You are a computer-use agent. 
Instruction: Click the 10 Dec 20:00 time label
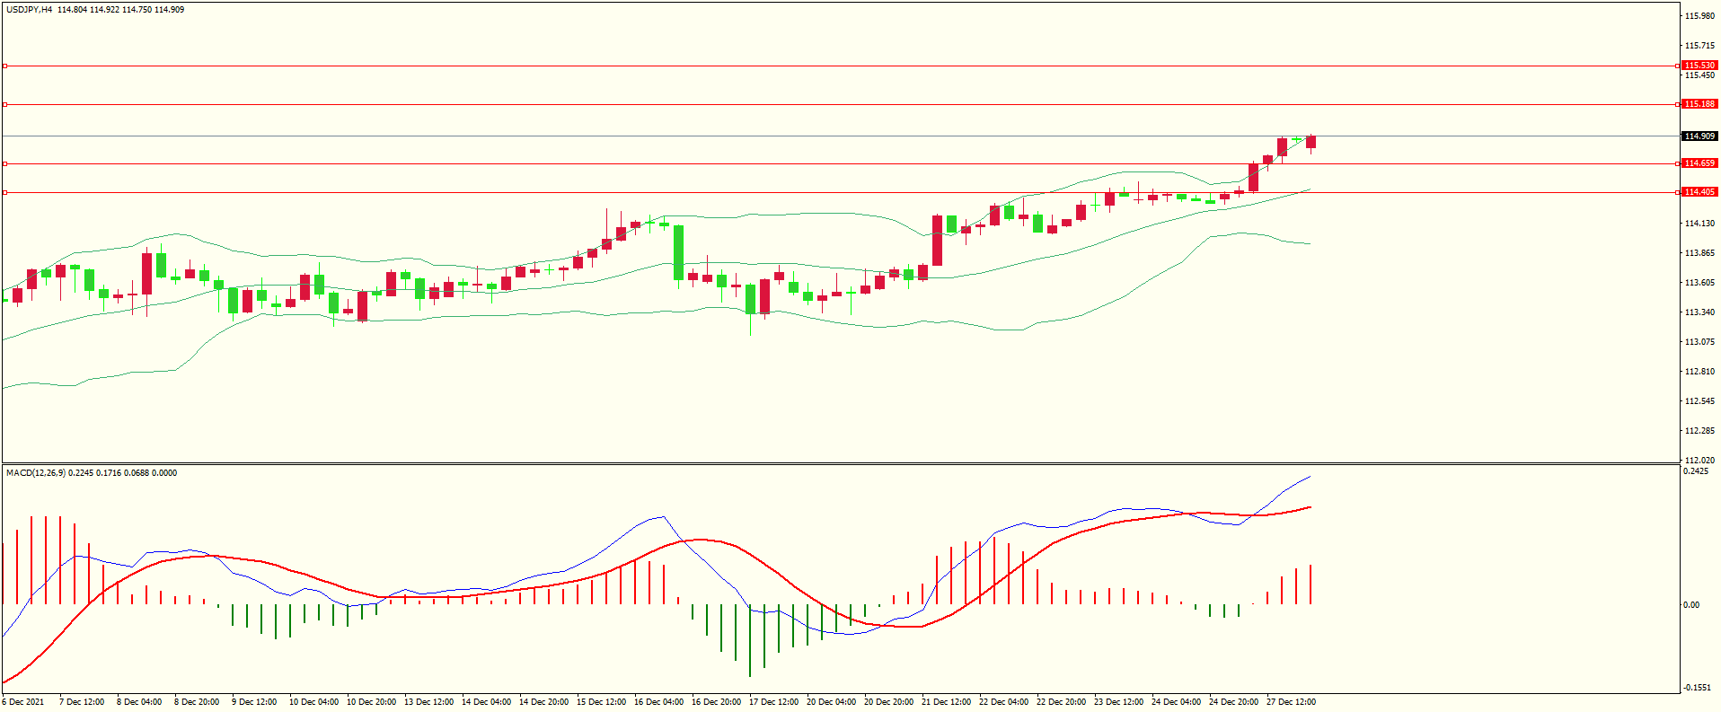click(x=372, y=702)
